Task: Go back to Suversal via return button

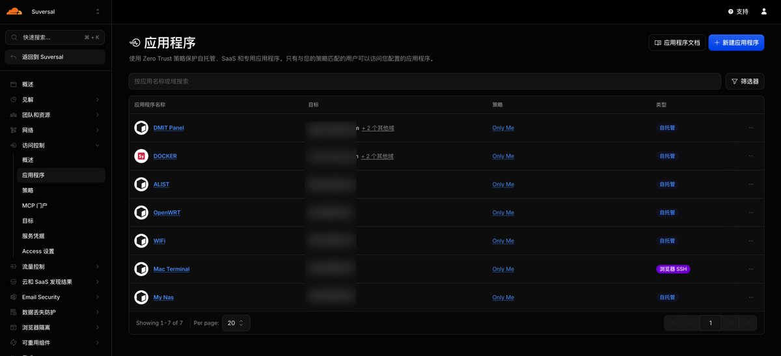Action: point(55,57)
